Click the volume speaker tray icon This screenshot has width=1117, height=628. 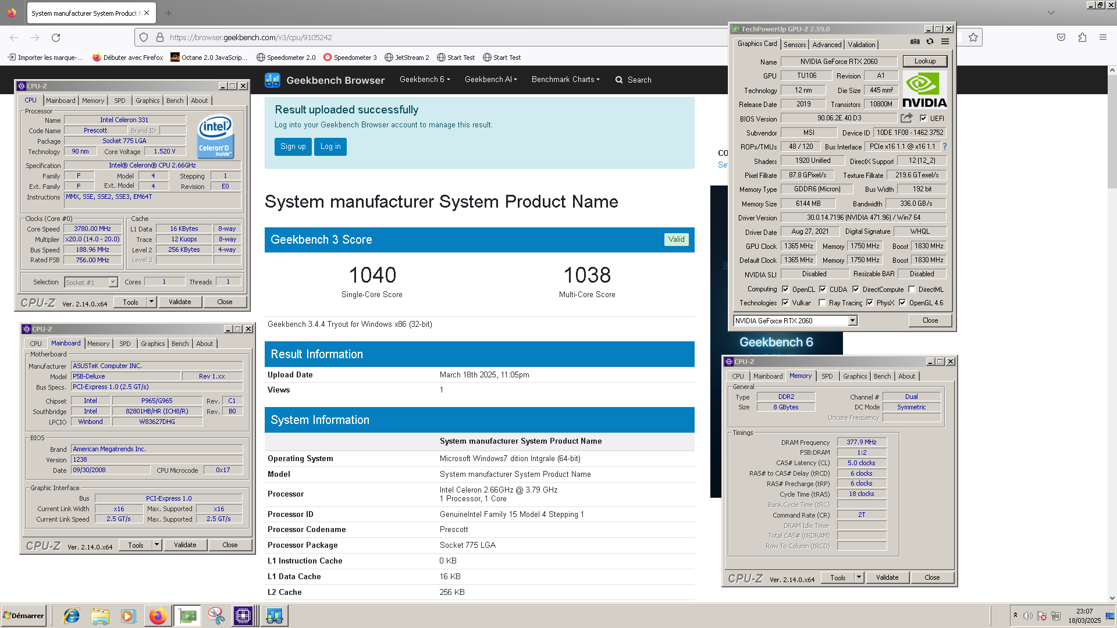point(1028,616)
